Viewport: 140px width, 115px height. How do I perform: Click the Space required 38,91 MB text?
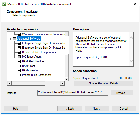coord(91,57)
